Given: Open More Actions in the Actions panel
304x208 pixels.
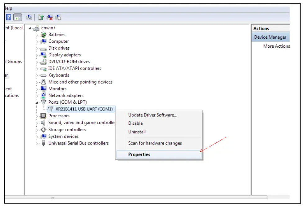Looking at the screenshot, I should pos(277,45).
